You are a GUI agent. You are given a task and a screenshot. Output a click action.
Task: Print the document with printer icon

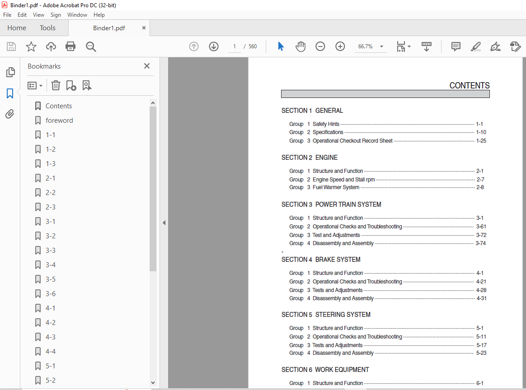70,46
